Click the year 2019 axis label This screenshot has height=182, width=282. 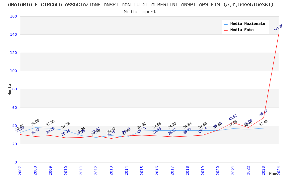point(203,170)
